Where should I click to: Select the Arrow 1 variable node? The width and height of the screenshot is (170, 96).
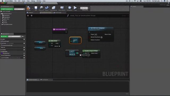(x=40, y=43)
